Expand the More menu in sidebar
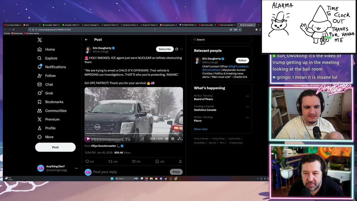Screen dimensions: 357x201 point(45,137)
